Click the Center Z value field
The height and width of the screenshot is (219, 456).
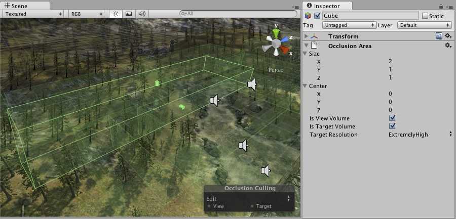point(390,110)
